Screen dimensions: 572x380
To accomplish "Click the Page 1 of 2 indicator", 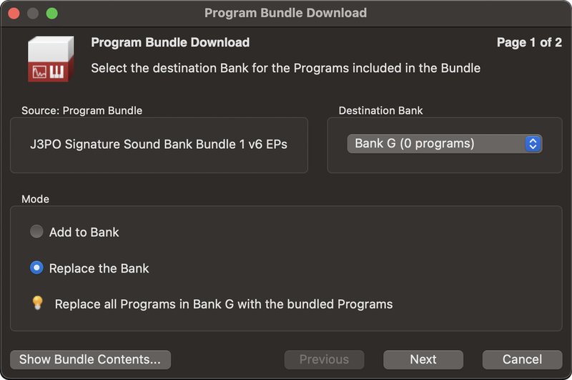I will coord(529,42).
